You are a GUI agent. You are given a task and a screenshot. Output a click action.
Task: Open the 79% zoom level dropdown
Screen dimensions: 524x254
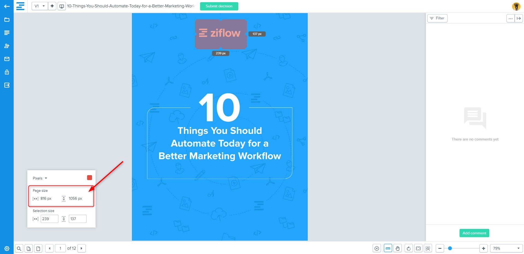(506, 248)
